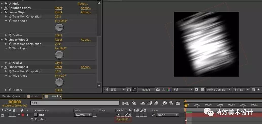The width and height of the screenshot is (262, 124).
Task: Open the 25% magnification dropdown
Action: (117, 90)
